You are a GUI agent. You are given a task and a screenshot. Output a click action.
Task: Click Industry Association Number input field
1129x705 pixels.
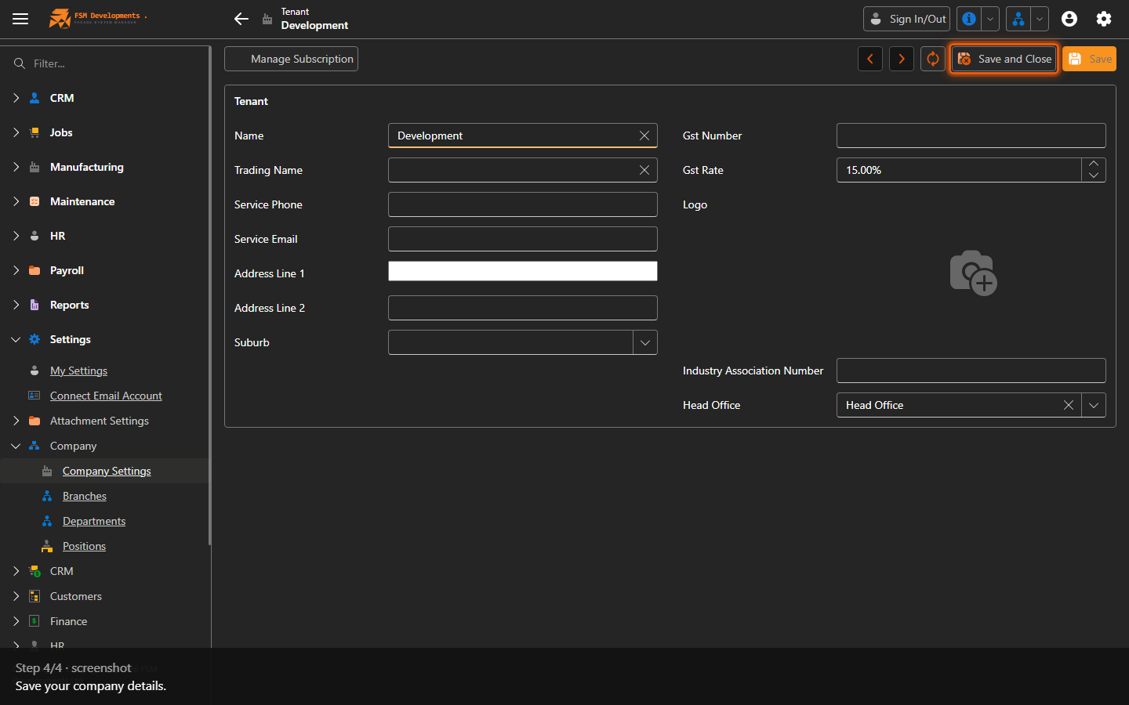coord(971,371)
